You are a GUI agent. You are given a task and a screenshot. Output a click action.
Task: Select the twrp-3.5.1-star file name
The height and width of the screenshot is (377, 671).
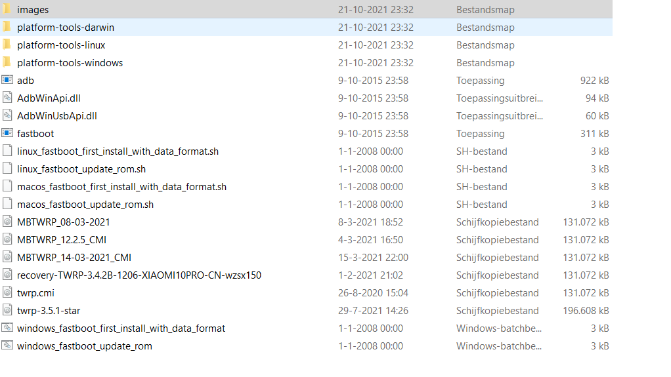49,311
